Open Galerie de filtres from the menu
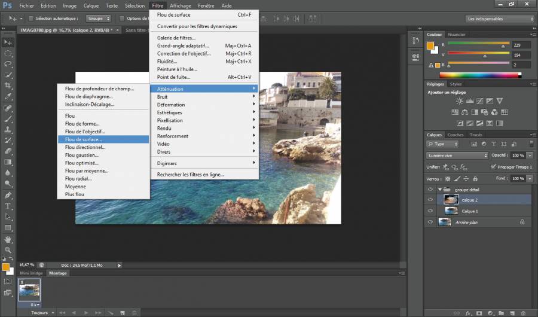The width and height of the screenshot is (538, 317). pyautogui.click(x=176, y=38)
